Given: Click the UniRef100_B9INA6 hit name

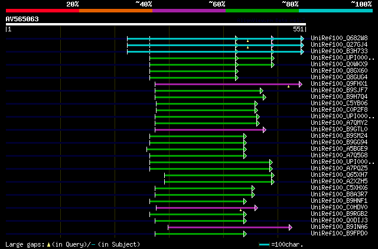Looking at the screenshot, I should coord(339,227).
